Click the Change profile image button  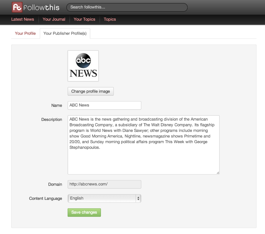click(91, 91)
